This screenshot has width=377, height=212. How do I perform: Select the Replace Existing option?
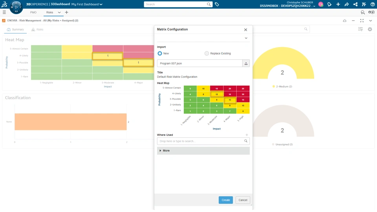point(207,53)
